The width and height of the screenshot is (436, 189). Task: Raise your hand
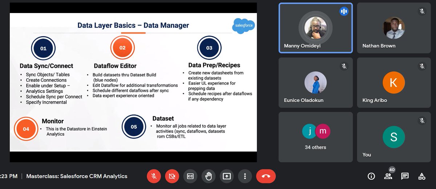click(209, 176)
